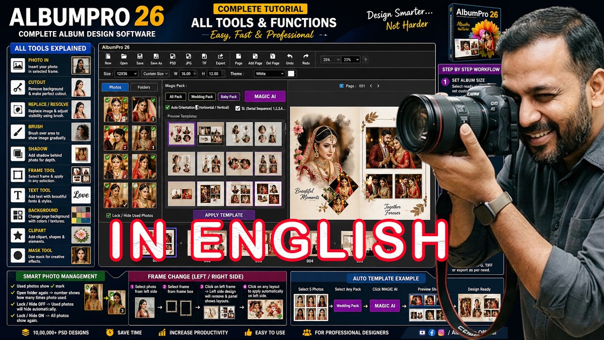Screen dimensions: 604x340
Task: Click the SET ALBUM SIZE step text
Action: tap(469, 80)
